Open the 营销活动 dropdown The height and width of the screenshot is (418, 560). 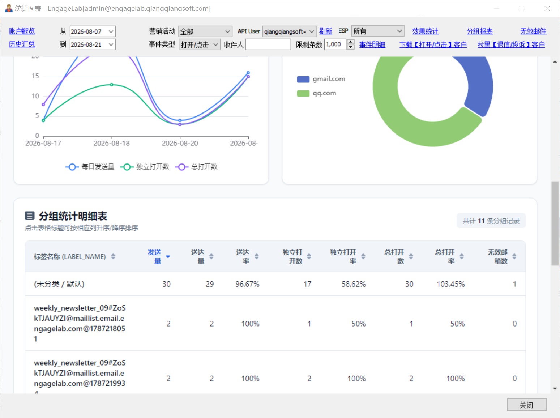205,31
